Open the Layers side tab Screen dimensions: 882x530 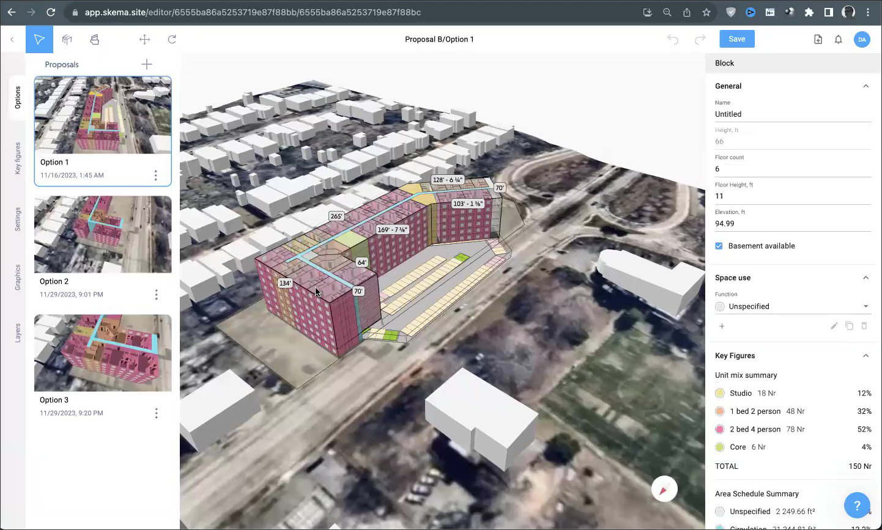point(18,333)
